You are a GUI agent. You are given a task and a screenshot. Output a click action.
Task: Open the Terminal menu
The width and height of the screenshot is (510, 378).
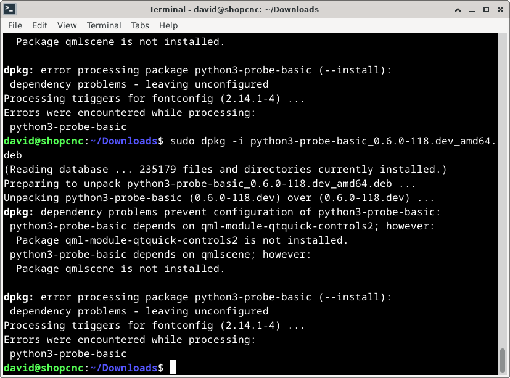104,25
